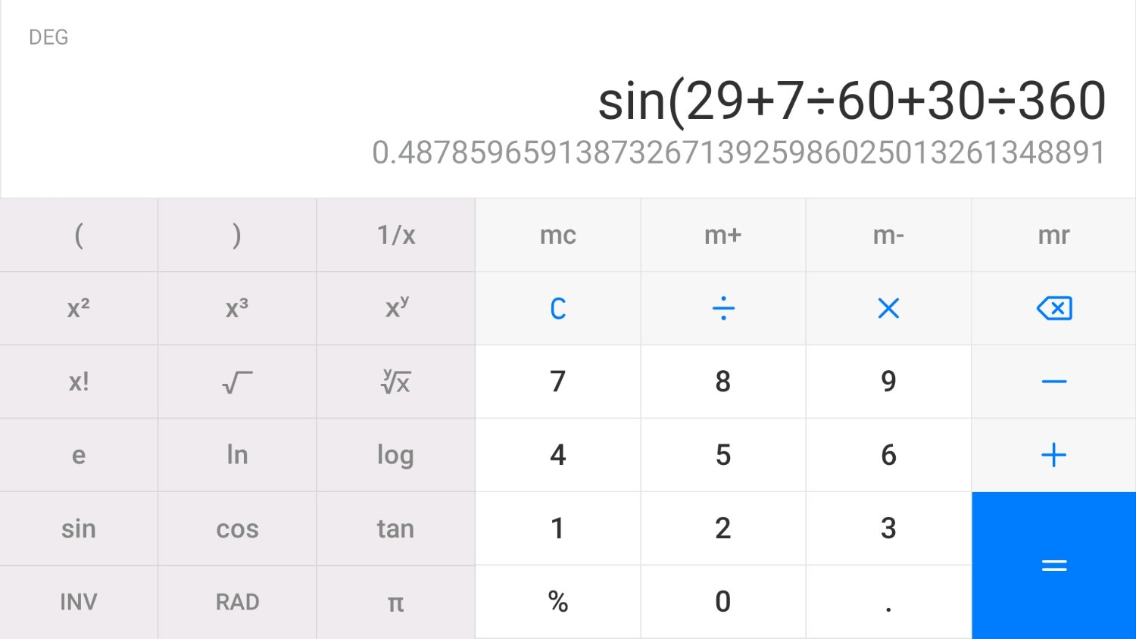Insert a closing parenthesis

tap(237, 235)
